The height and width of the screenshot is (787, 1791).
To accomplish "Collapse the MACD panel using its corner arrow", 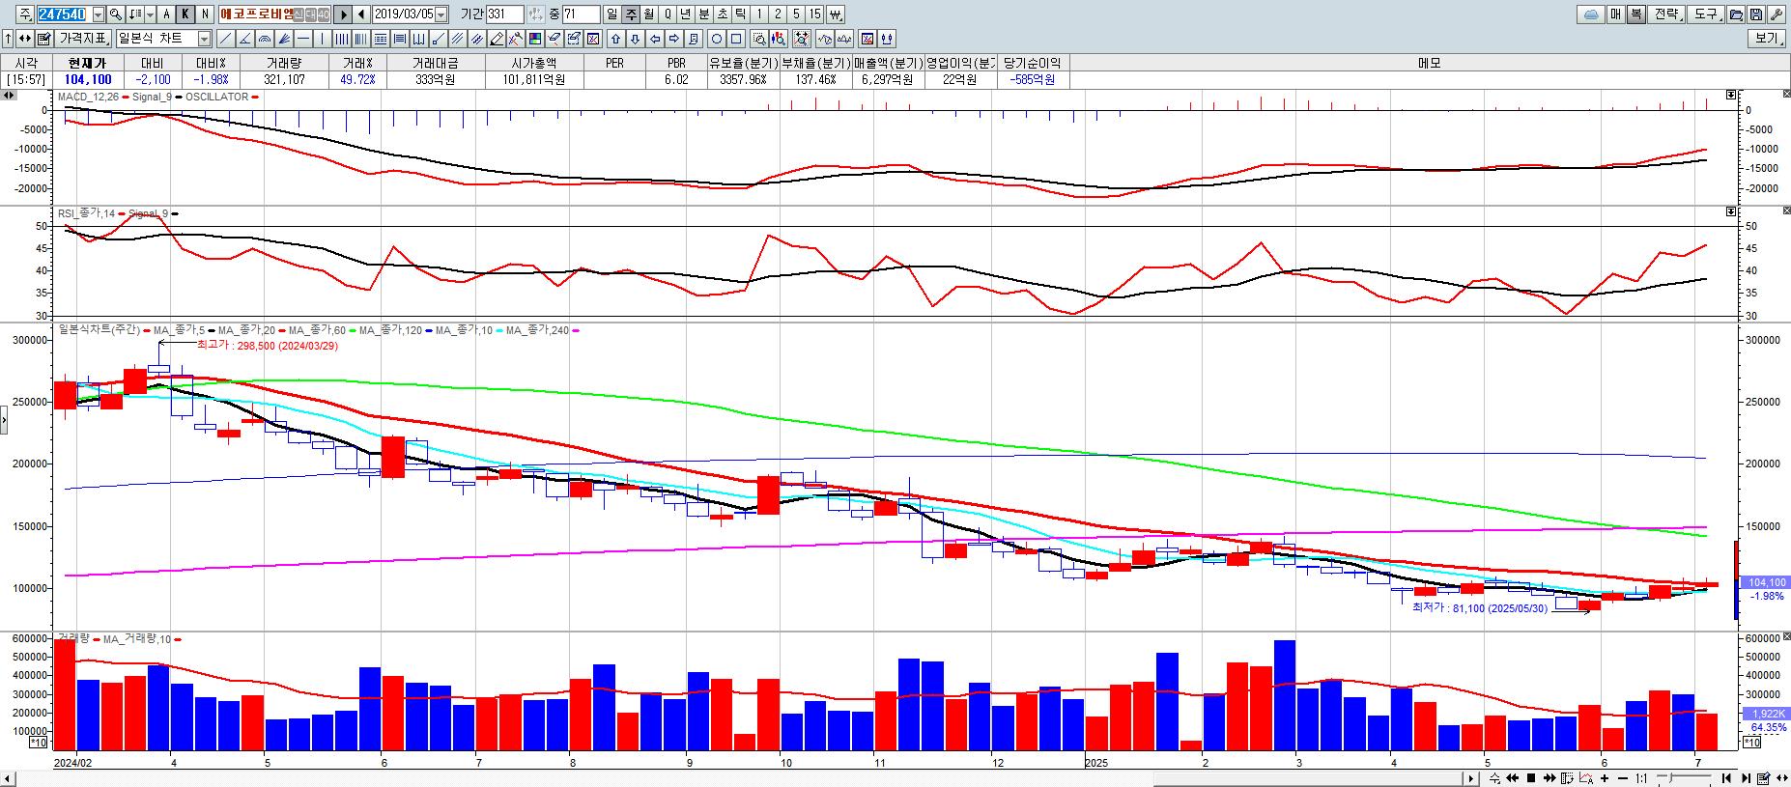I will coord(1731,96).
